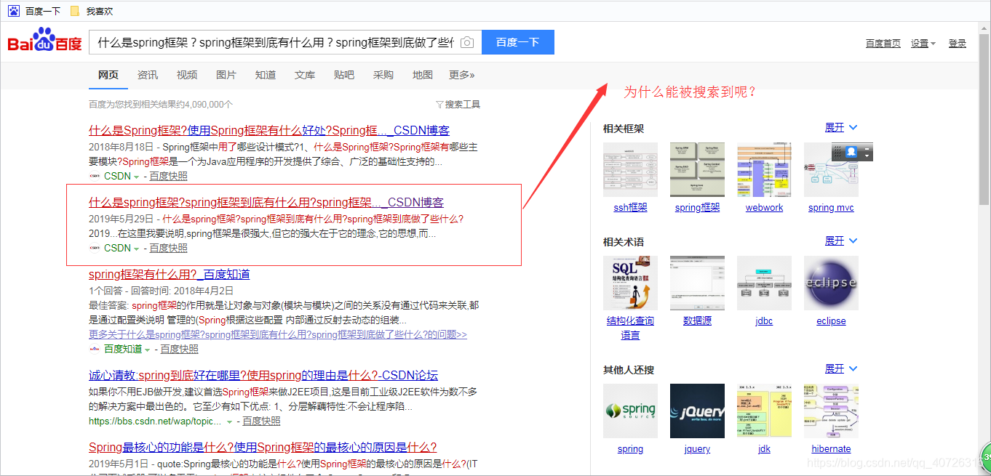991x476 pixels.
Task: Switch to the 图片 tab
Action: 226,75
